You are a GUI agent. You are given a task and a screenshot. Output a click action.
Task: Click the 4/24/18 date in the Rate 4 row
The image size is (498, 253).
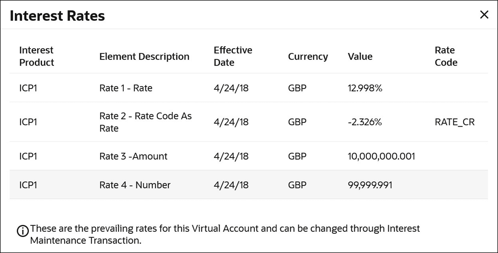pyautogui.click(x=231, y=185)
